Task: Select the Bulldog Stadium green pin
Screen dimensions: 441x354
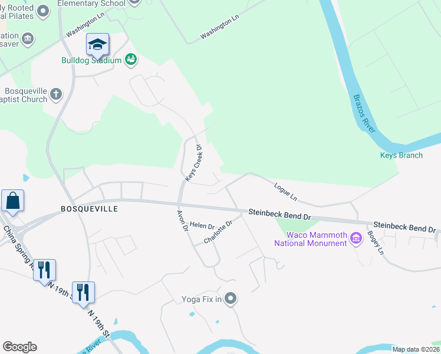Action: pyautogui.click(x=131, y=60)
